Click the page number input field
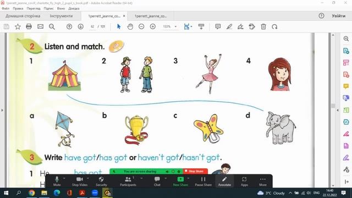 (x=92, y=26)
